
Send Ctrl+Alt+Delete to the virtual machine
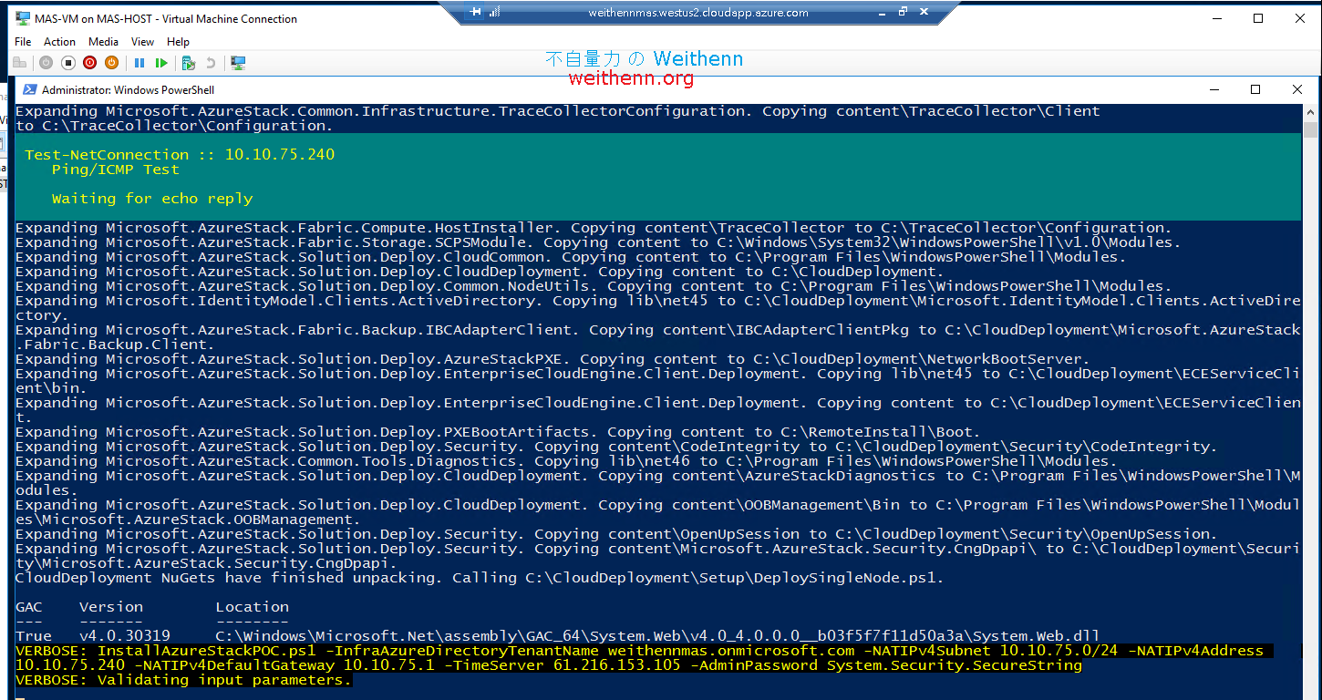click(20, 62)
